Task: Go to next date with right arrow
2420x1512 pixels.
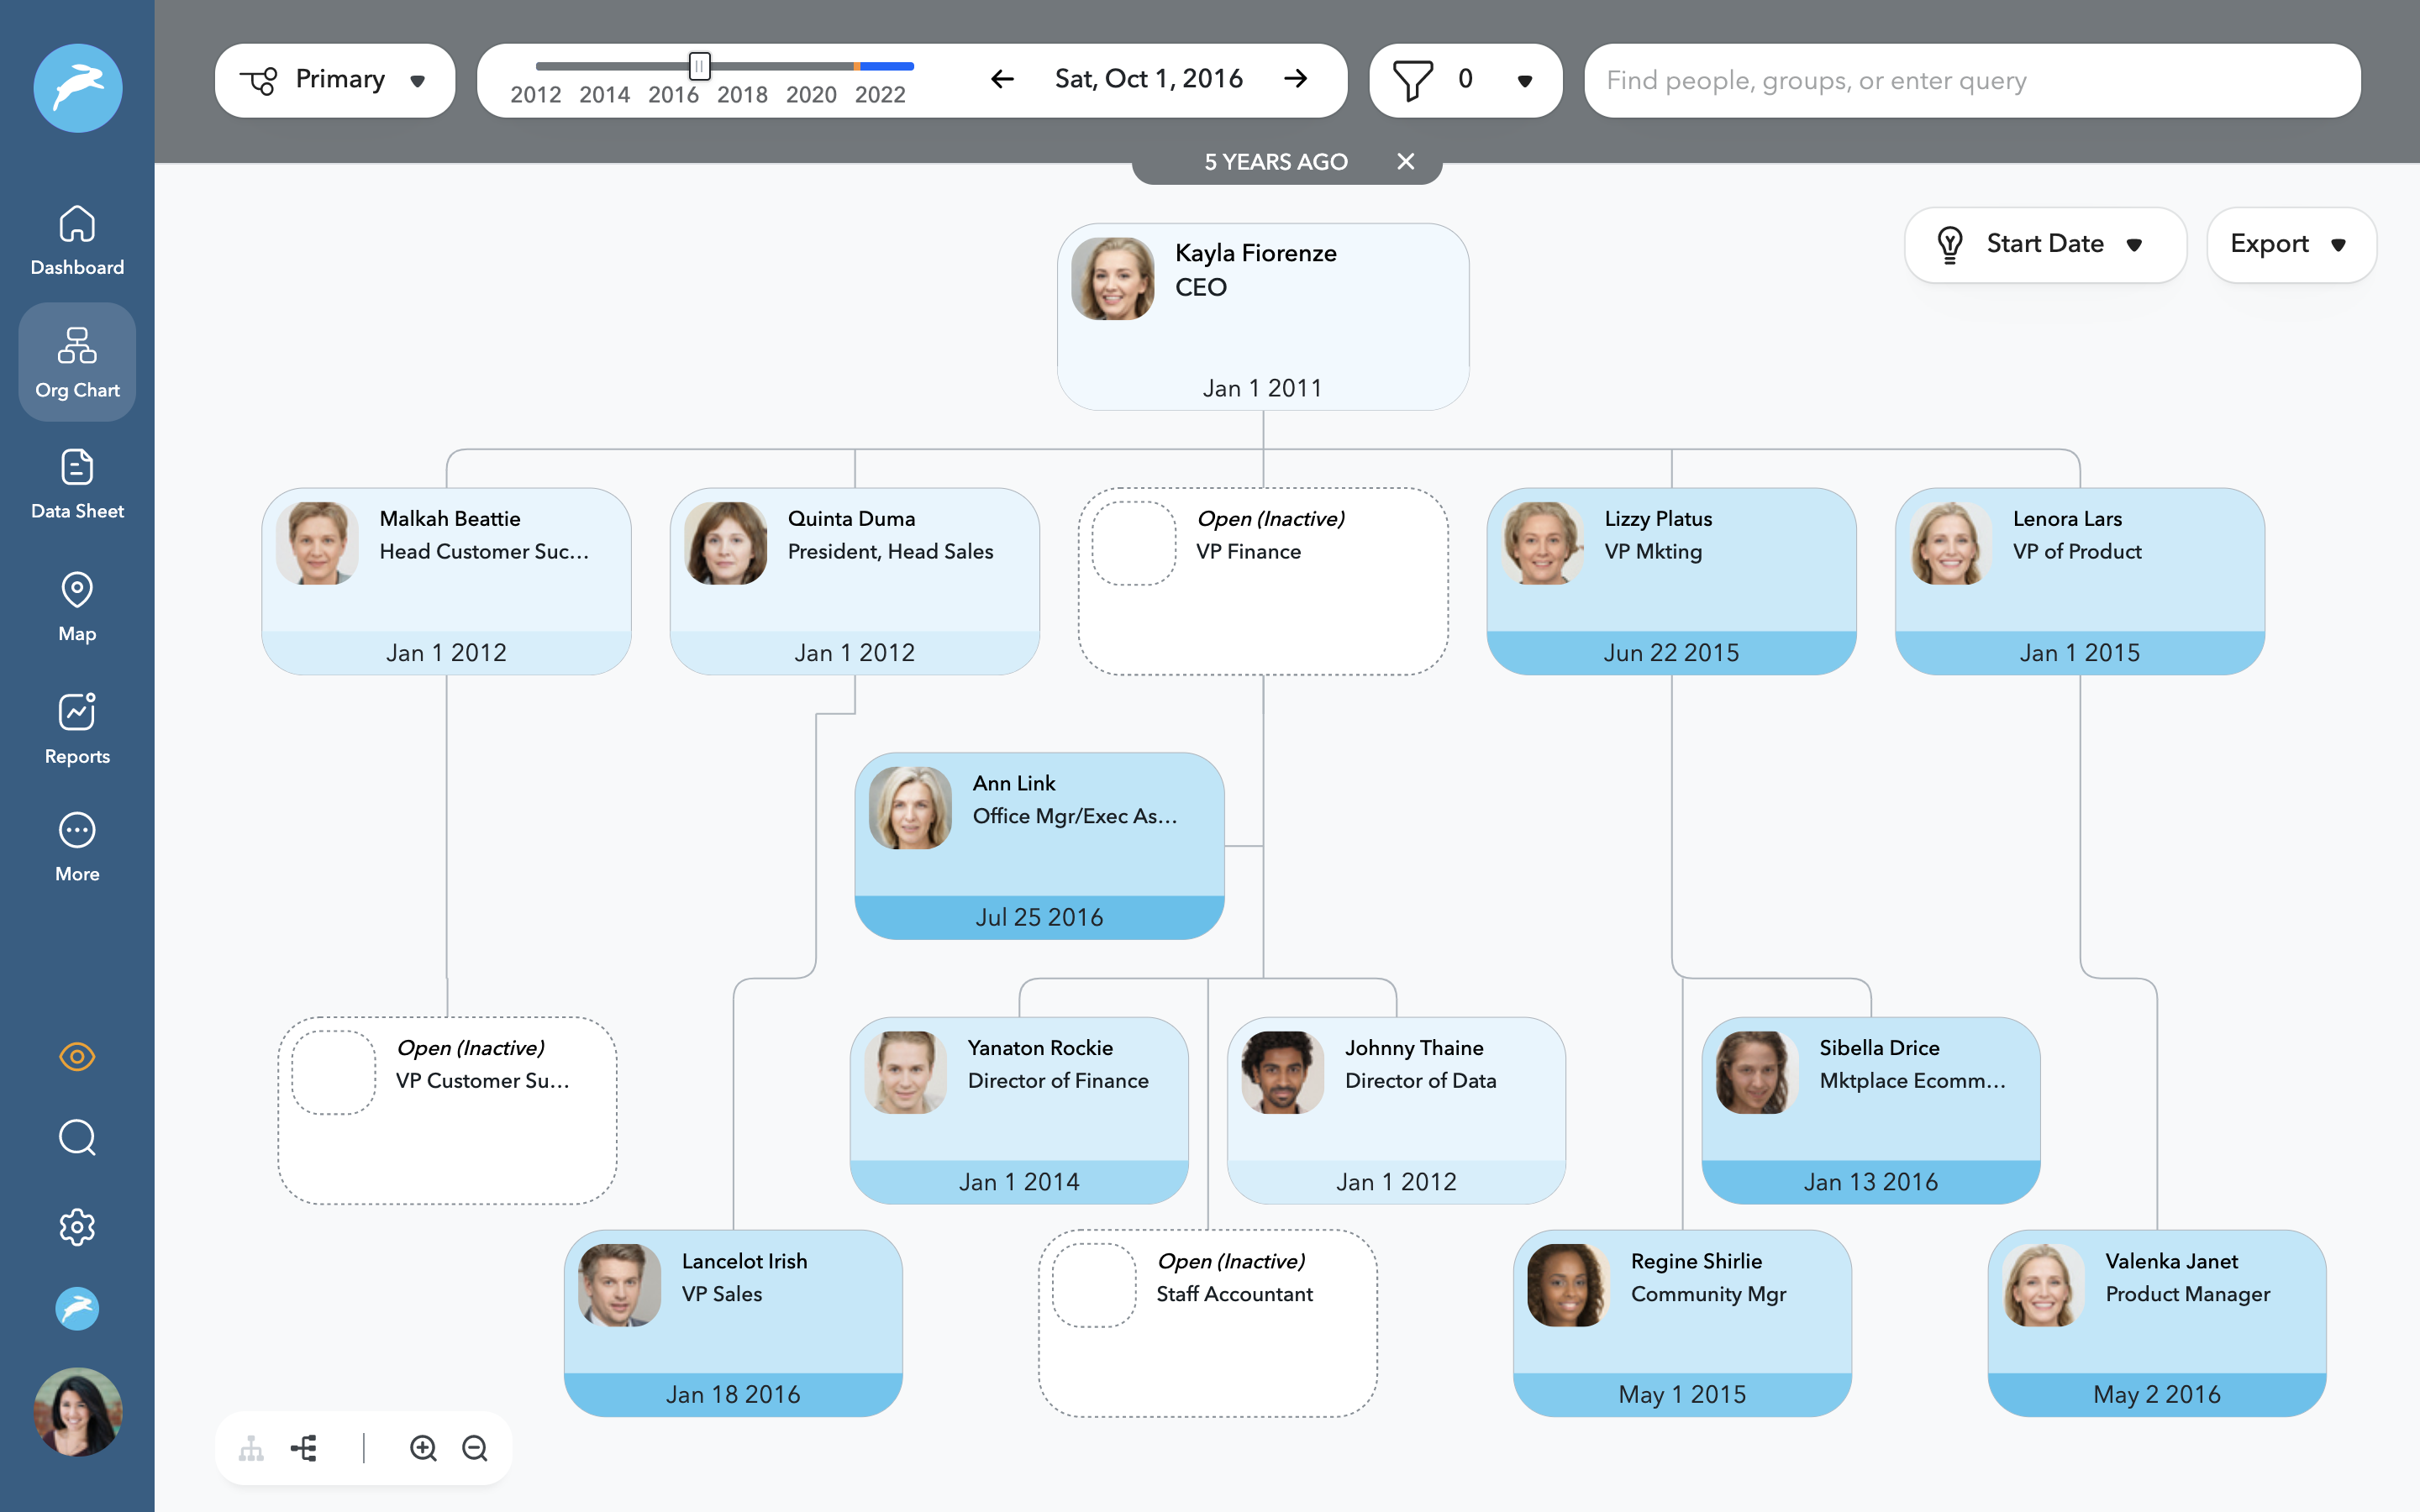Action: pos(1296,79)
